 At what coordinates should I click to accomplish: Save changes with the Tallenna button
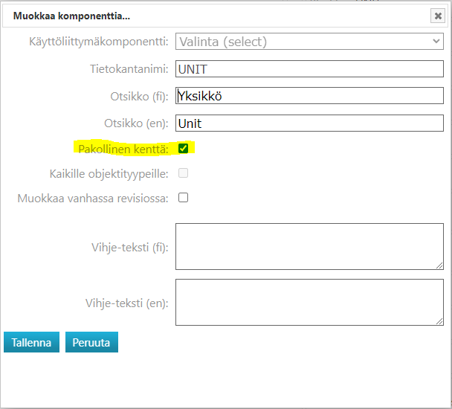click(x=31, y=343)
